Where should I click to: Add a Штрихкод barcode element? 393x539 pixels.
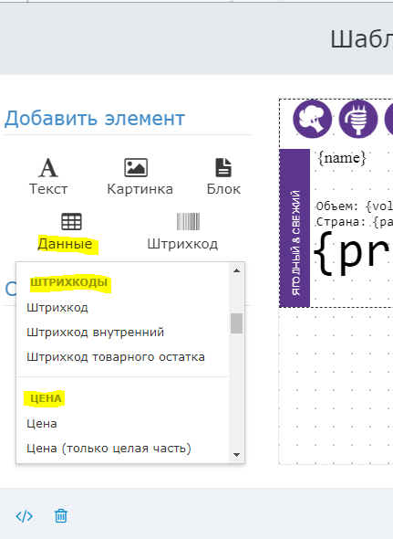(188, 221)
